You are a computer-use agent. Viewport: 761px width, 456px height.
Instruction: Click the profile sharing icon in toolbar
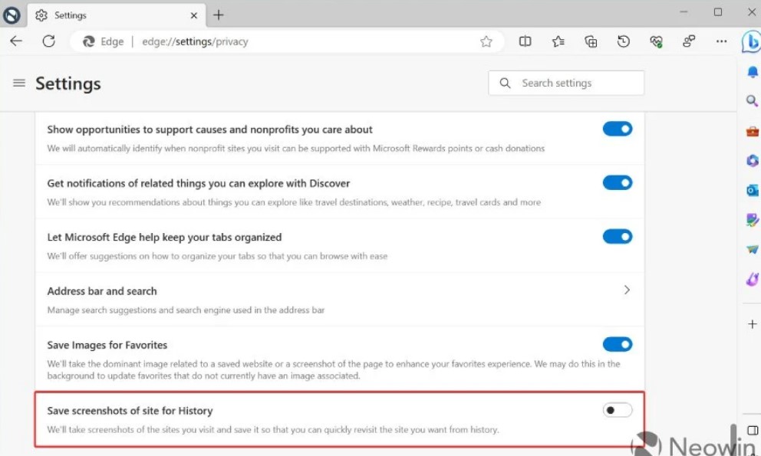pos(689,41)
